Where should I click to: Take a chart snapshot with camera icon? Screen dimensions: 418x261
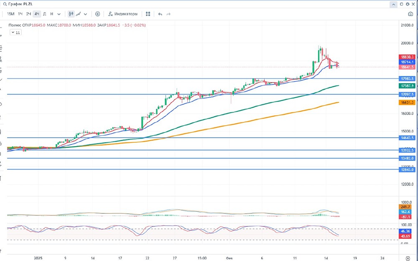(x=410, y=14)
